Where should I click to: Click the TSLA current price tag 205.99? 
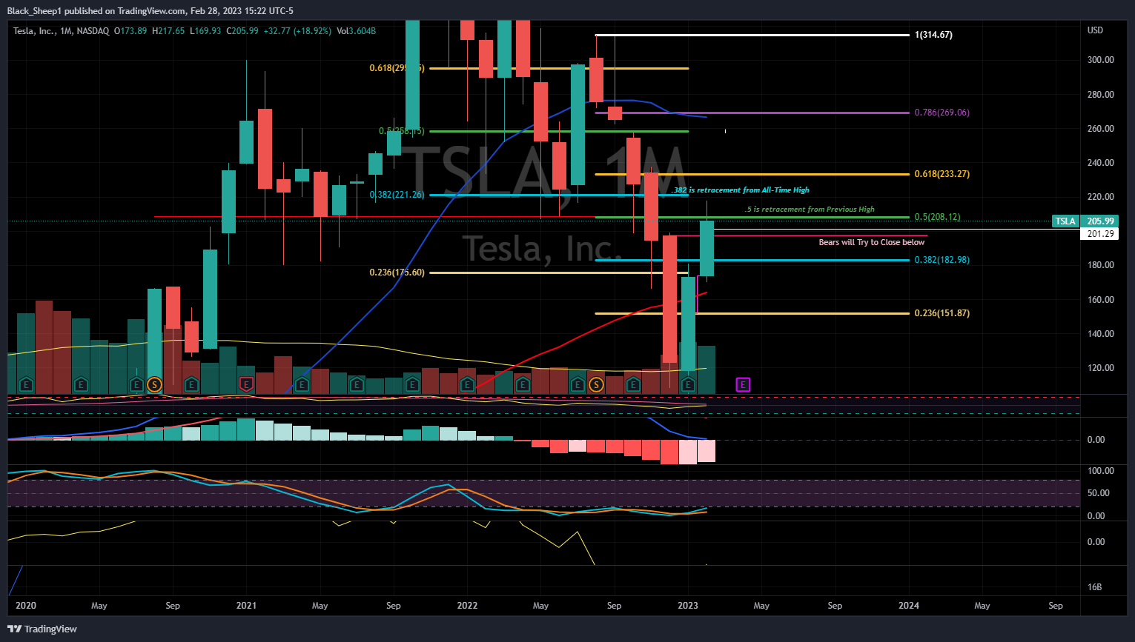[1085, 221]
